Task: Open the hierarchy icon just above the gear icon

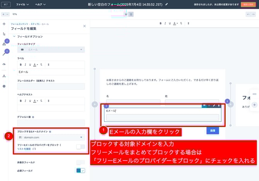Action: coord(4,76)
